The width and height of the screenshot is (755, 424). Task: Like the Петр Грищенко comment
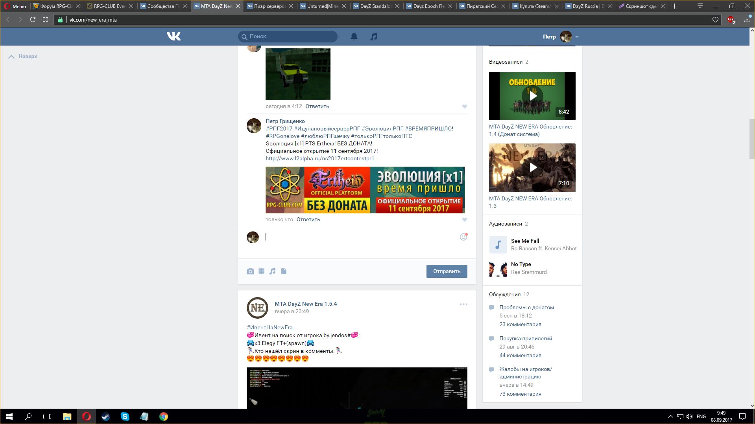pyautogui.click(x=465, y=220)
